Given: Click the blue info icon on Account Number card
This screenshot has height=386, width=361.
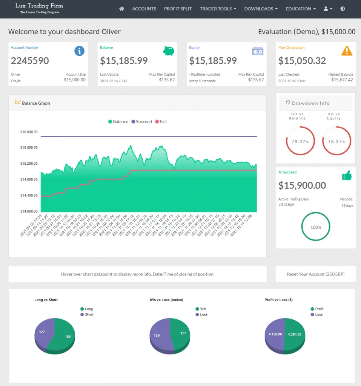Looking at the screenshot, I should pos(79,51).
